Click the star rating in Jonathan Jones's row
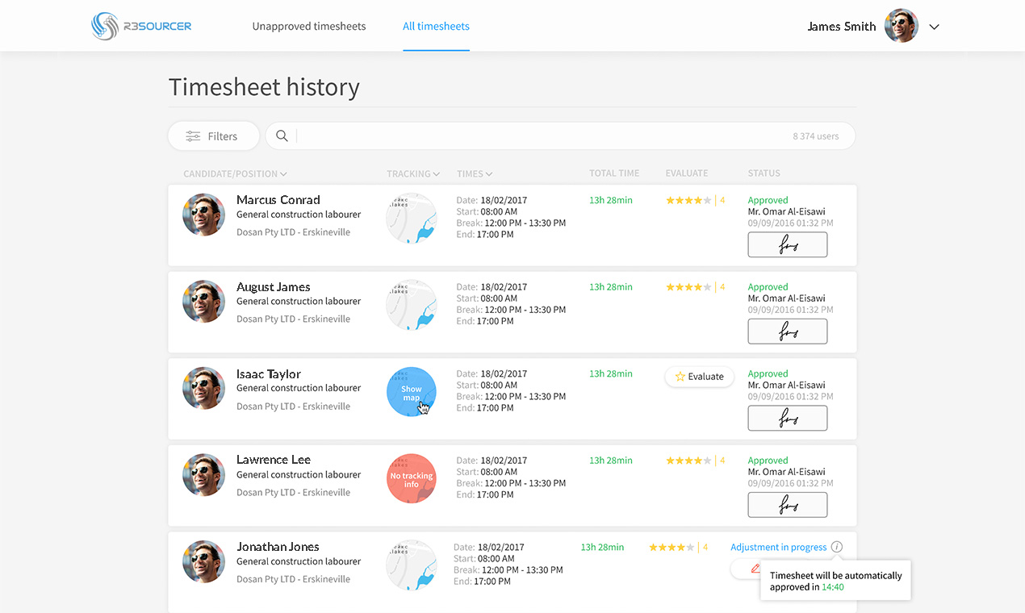Viewport: 1025px width, 613px height. point(671,547)
